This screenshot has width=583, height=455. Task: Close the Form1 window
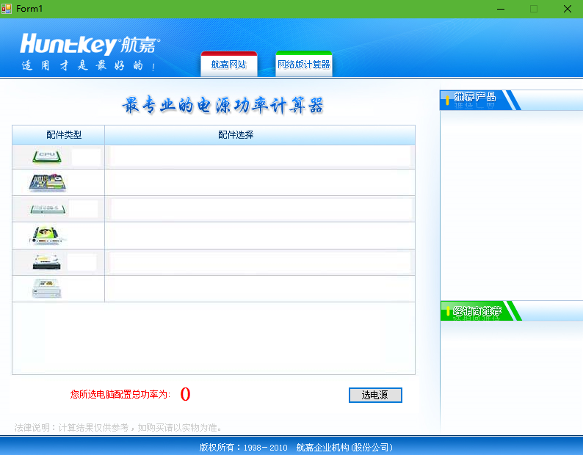pos(568,9)
